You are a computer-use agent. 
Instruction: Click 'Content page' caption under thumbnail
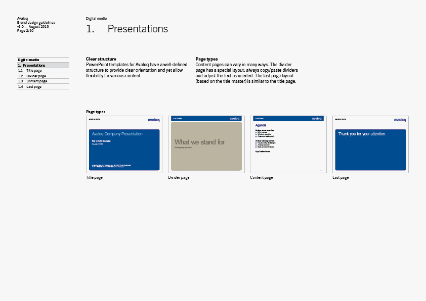click(262, 177)
